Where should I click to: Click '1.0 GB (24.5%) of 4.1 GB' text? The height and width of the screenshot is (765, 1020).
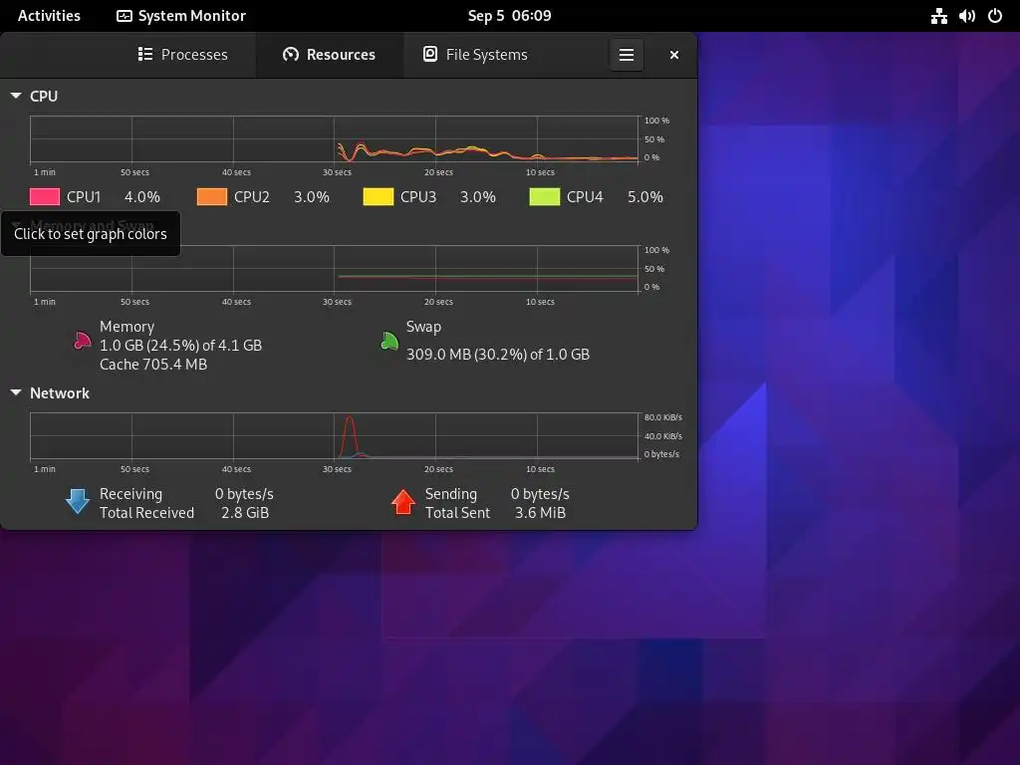(181, 346)
